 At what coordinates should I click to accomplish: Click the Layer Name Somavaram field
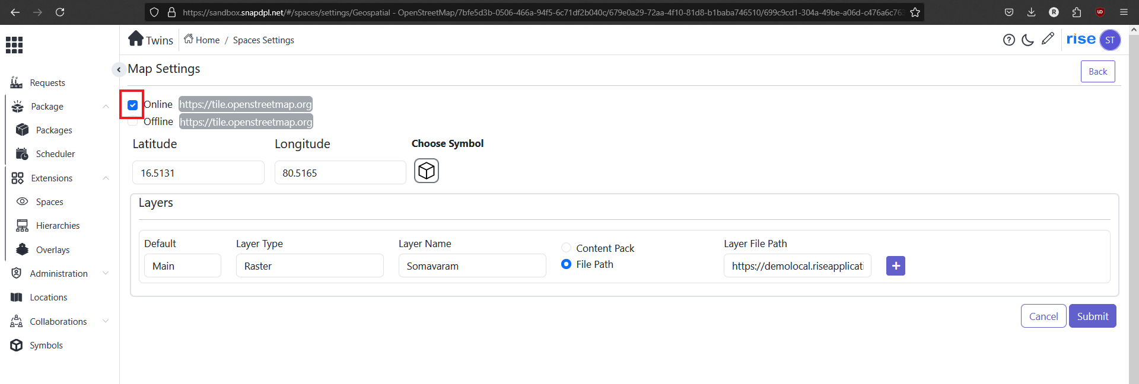(x=472, y=265)
